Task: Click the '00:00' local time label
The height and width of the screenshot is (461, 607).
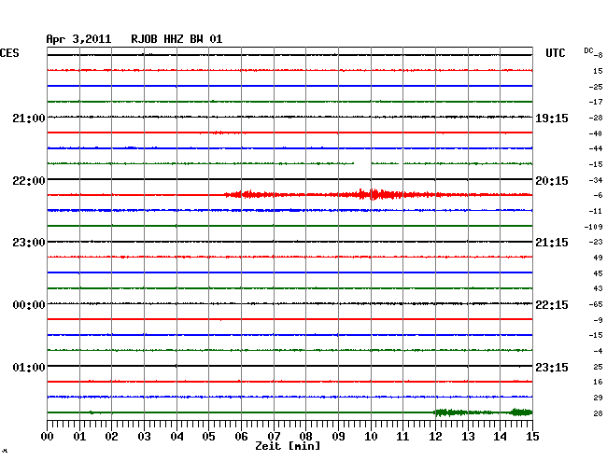Action: (29, 305)
